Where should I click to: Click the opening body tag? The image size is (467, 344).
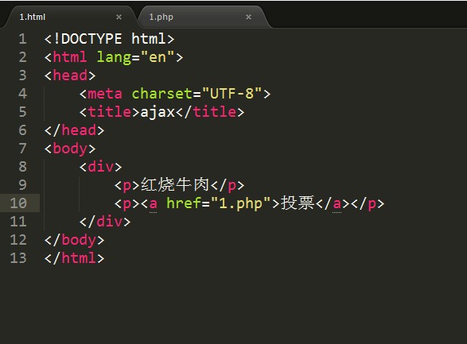tap(70, 149)
